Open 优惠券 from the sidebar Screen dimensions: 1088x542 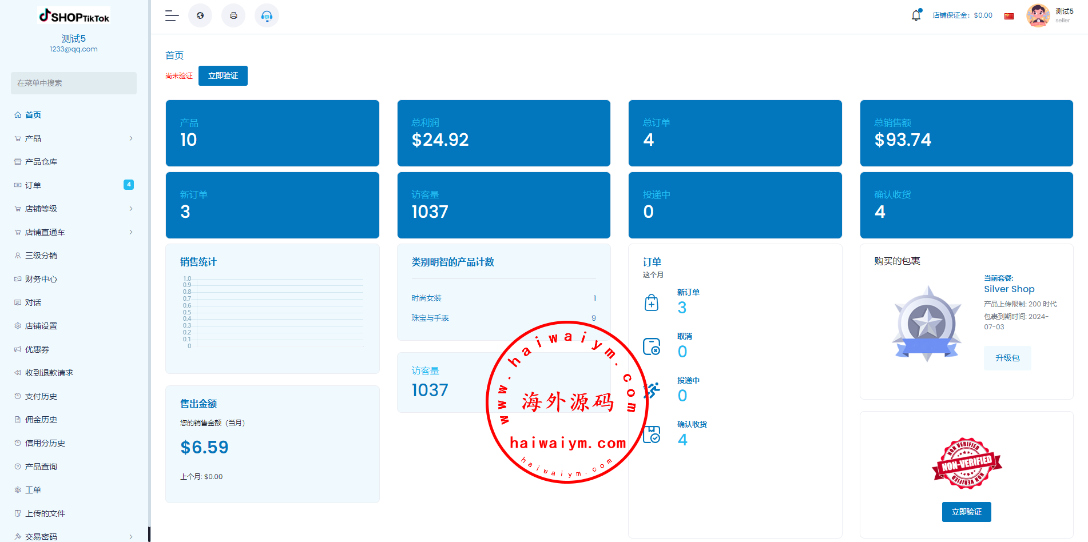(x=37, y=349)
